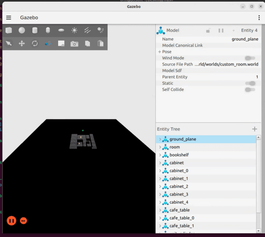Maximize the Gazebo window
The height and width of the screenshot is (237, 265).
pos(252,6)
